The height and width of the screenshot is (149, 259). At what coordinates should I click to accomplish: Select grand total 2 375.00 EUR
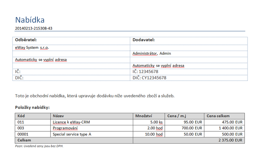230,140
